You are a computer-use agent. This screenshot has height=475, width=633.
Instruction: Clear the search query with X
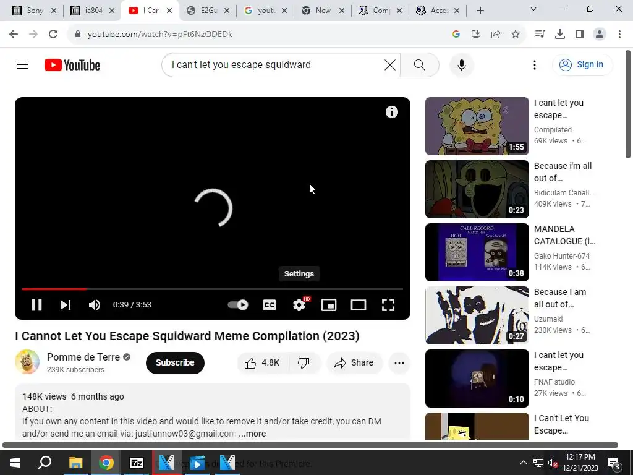pos(390,64)
